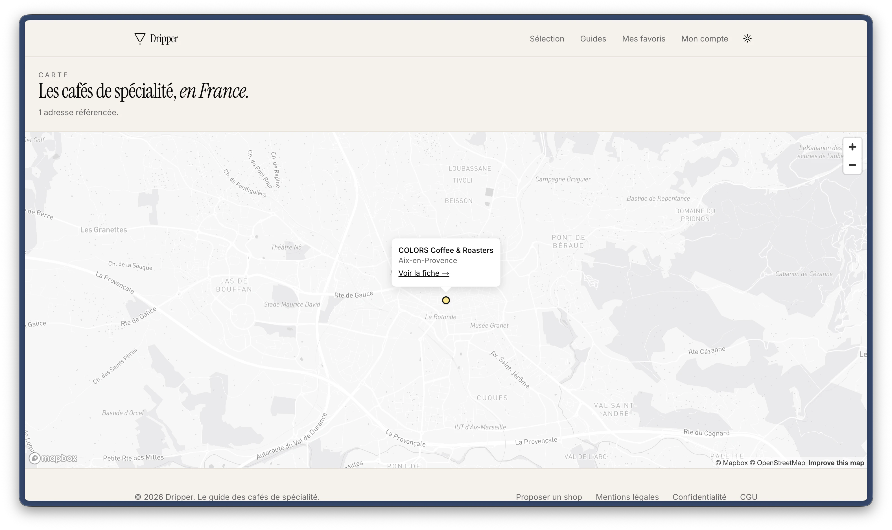
Task: Click 'DOMAINE DU PRIGNON' map label
Action: point(695,215)
